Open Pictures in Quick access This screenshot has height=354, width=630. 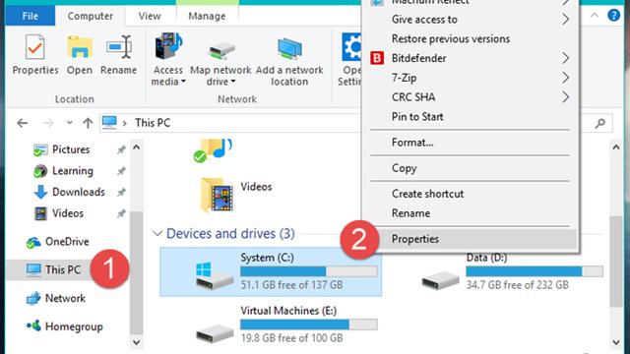coord(71,149)
